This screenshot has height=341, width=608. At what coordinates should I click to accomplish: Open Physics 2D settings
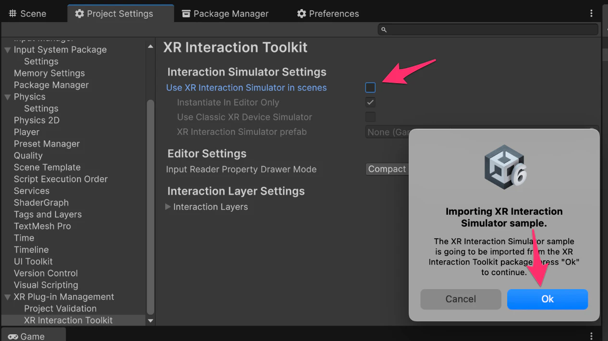36,121
